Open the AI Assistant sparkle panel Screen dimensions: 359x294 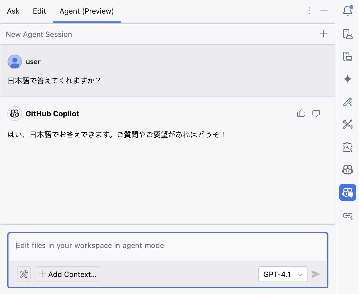(348, 79)
